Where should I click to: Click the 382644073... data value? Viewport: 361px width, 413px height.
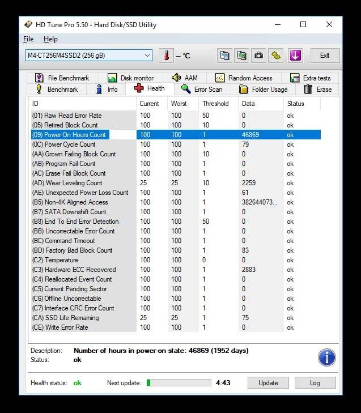coord(260,202)
